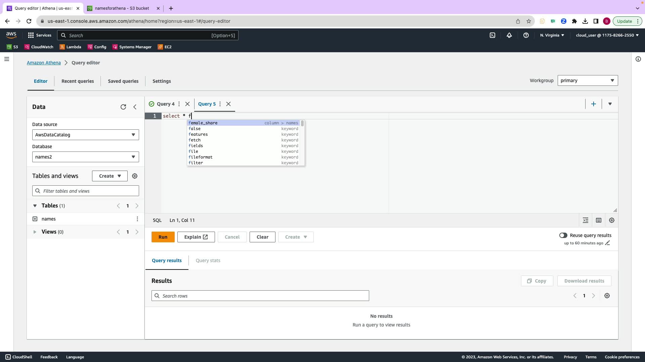Expand the Views section

pos(35,232)
